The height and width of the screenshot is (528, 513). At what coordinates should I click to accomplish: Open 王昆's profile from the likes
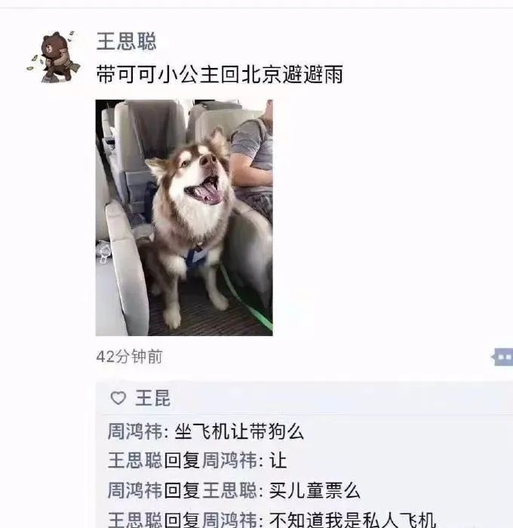pyautogui.click(x=152, y=398)
